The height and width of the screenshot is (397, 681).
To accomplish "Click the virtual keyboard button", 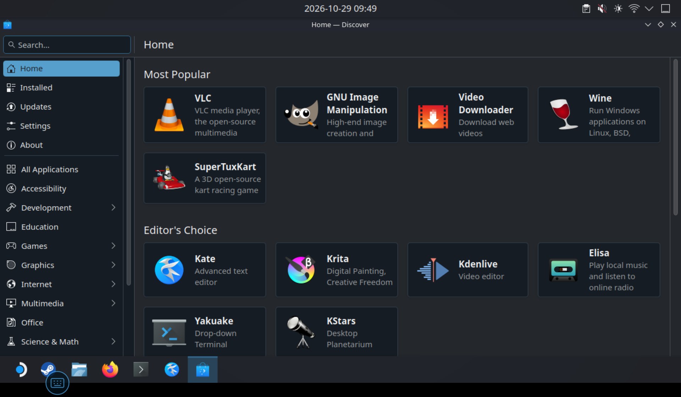I will 57,383.
